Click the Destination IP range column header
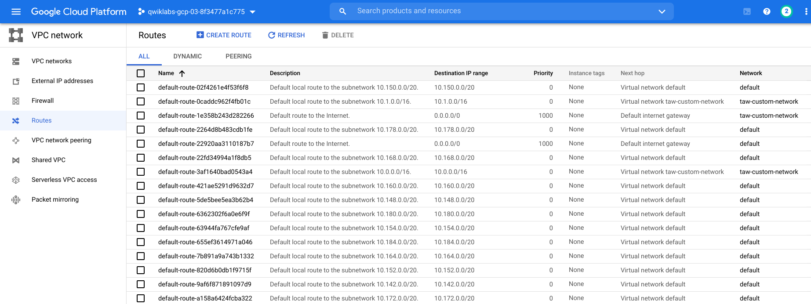 pyautogui.click(x=461, y=73)
